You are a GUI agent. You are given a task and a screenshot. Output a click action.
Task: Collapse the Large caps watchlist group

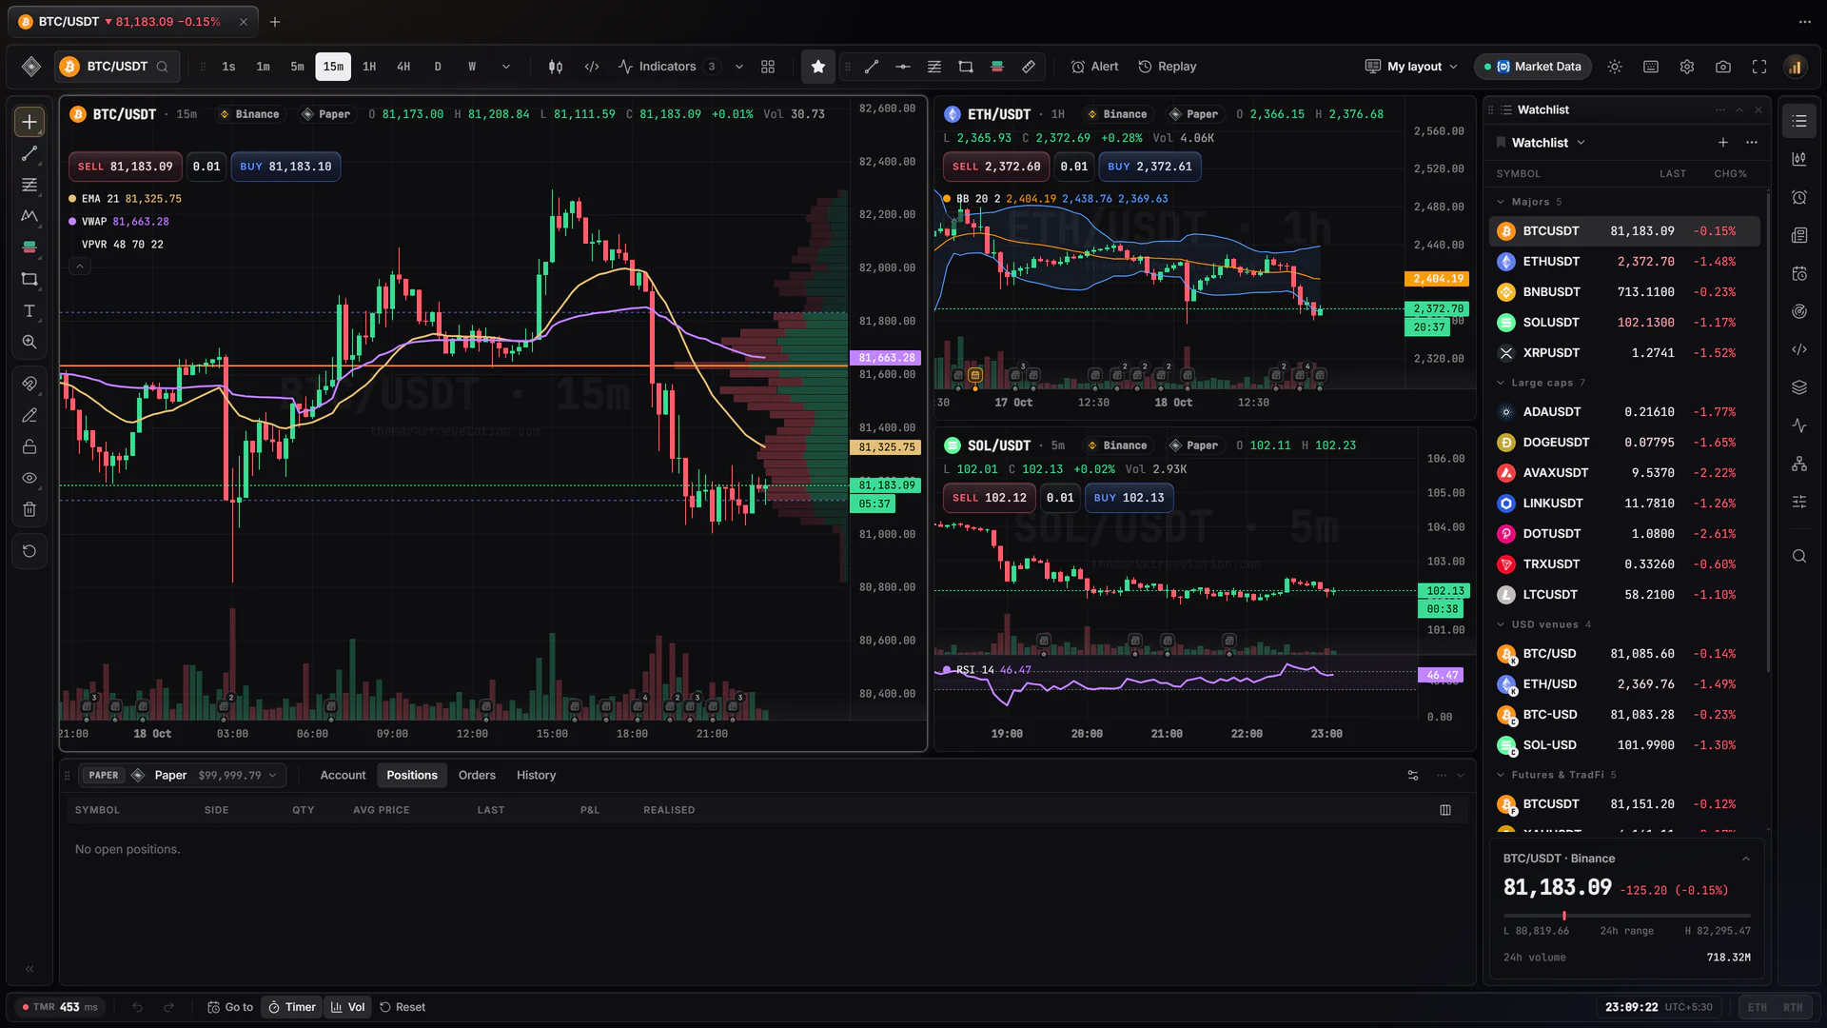click(x=1501, y=383)
